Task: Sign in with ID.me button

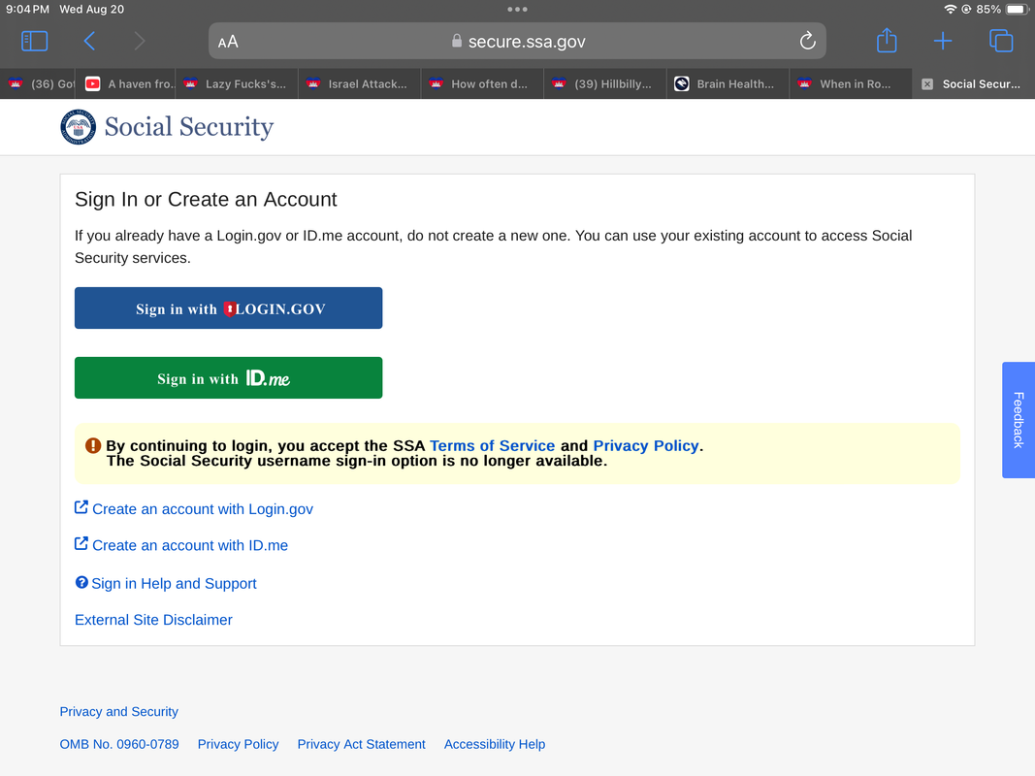Action: coord(228,378)
